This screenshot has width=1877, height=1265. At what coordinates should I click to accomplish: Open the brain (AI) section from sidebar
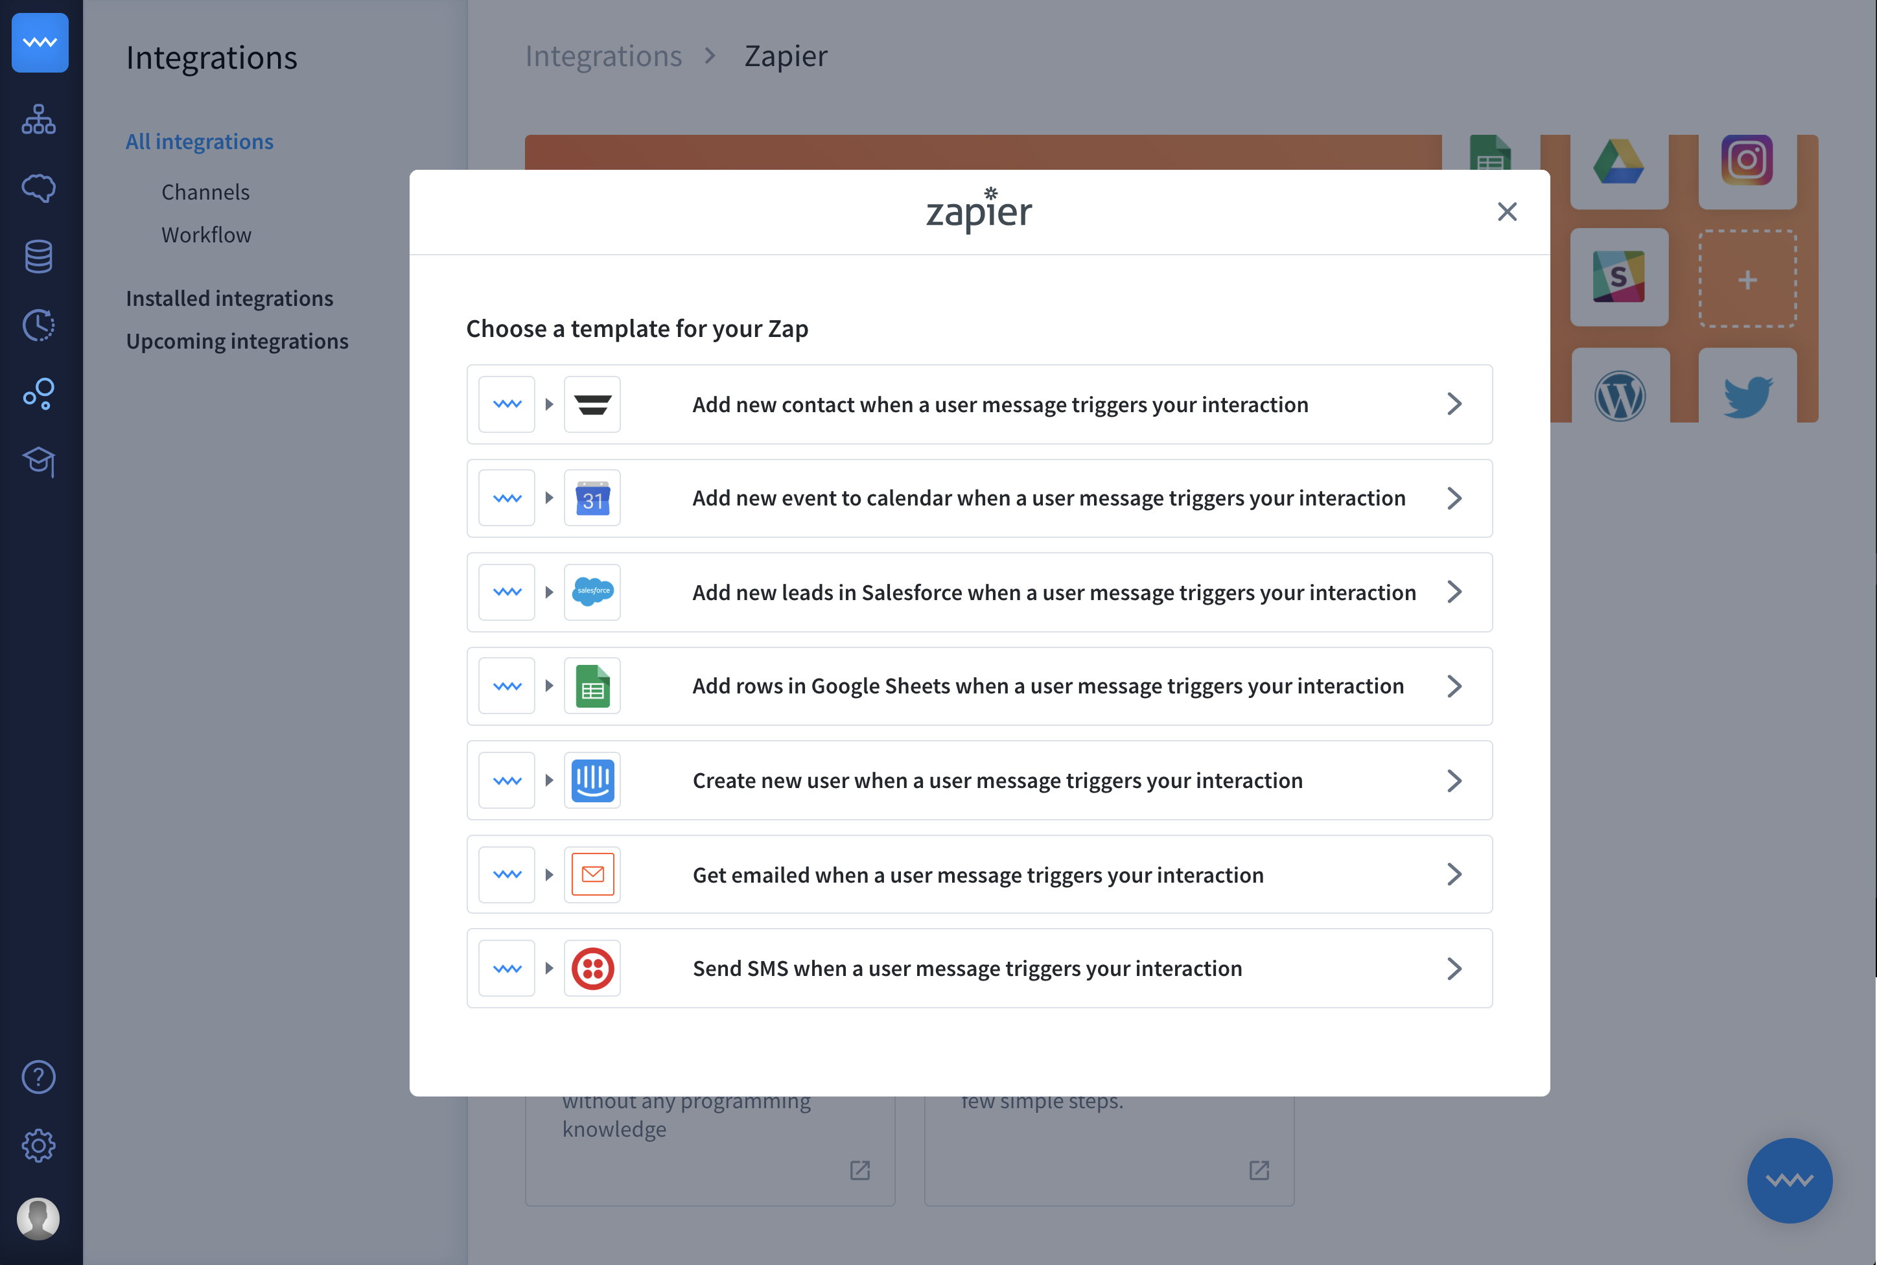(x=38, y=188)
